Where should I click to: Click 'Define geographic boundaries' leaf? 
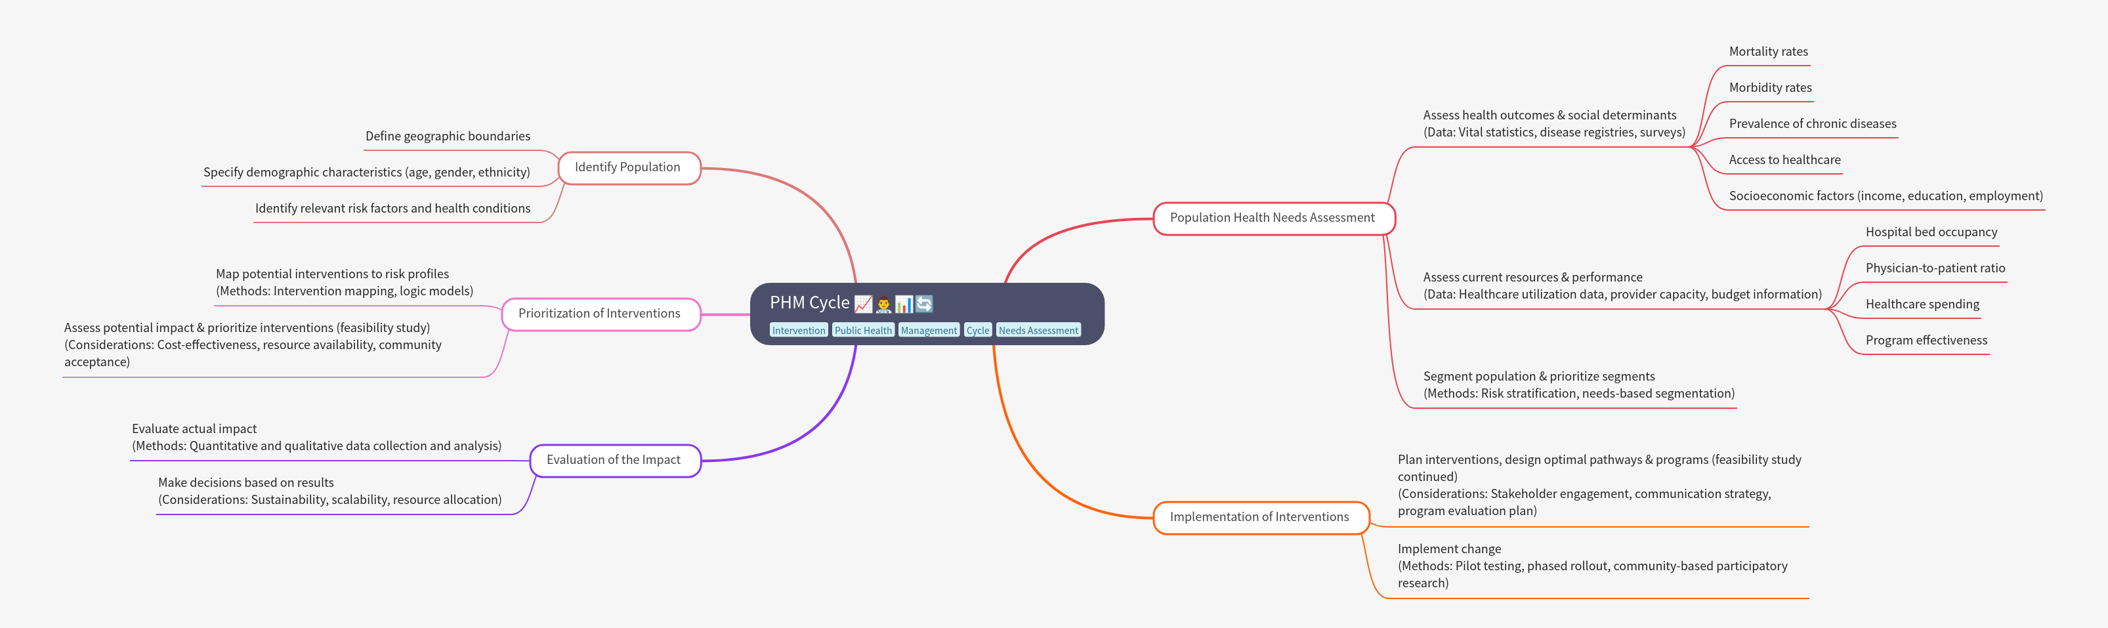[x=448, y=136]
